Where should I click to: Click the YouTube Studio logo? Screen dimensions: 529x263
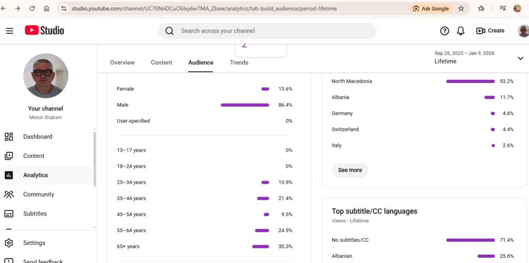click(x=44, y=31)
